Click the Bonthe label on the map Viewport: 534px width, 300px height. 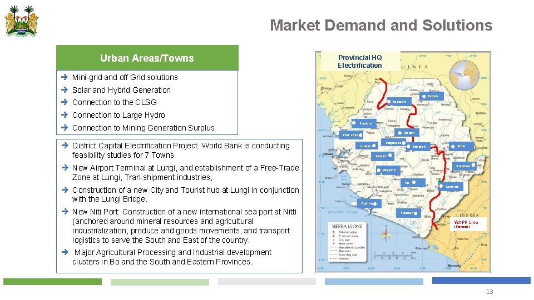pyautogui.click(x=369, y=203)
